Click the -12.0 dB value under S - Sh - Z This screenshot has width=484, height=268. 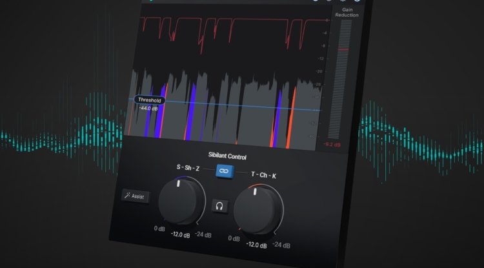coord(180,234)
